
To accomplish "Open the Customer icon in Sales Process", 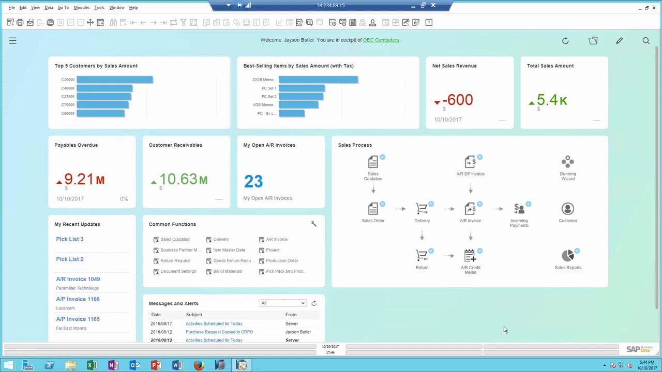I will click(x=568, y=209).
